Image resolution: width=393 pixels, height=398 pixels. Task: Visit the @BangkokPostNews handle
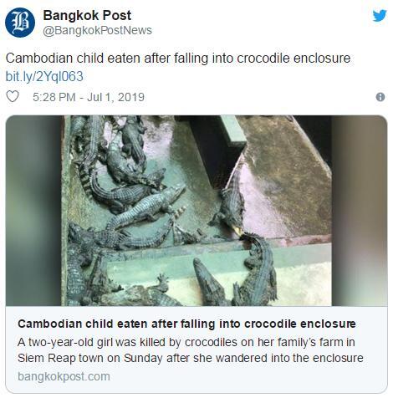click(97, 30)
